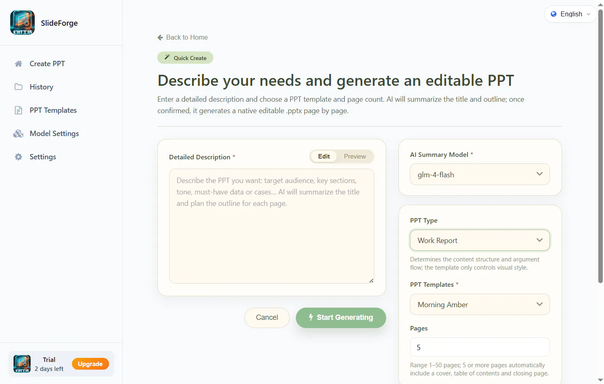This screenshot has width=604, height=384.
Task: Click the home icon beside Create PPT
Action: pos(18,64)
